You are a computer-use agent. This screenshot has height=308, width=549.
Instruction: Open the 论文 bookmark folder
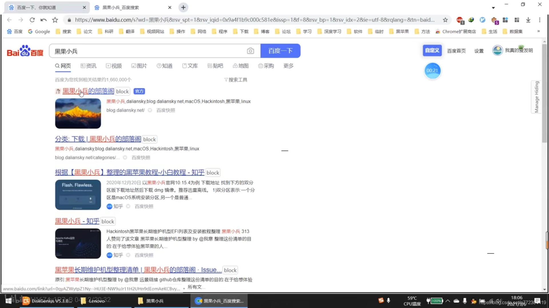85,31
